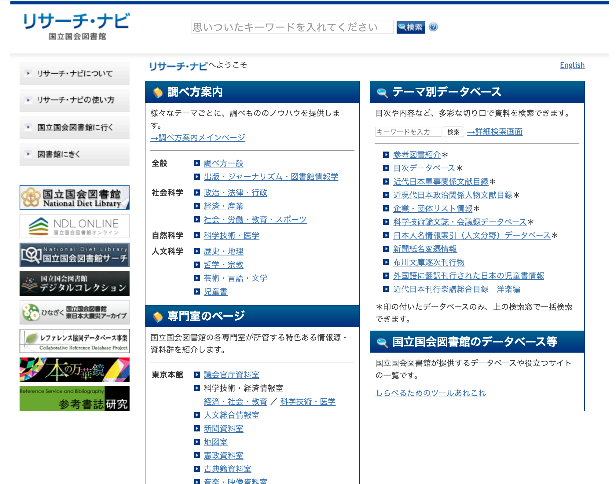This screenshot has width=616, height=484.
Task: Go to 調べ方案内メインページ link
Action: 198,137
